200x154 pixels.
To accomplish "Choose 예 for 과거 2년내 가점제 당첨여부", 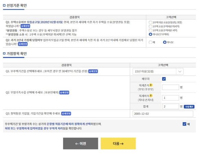I will [150, 42].
